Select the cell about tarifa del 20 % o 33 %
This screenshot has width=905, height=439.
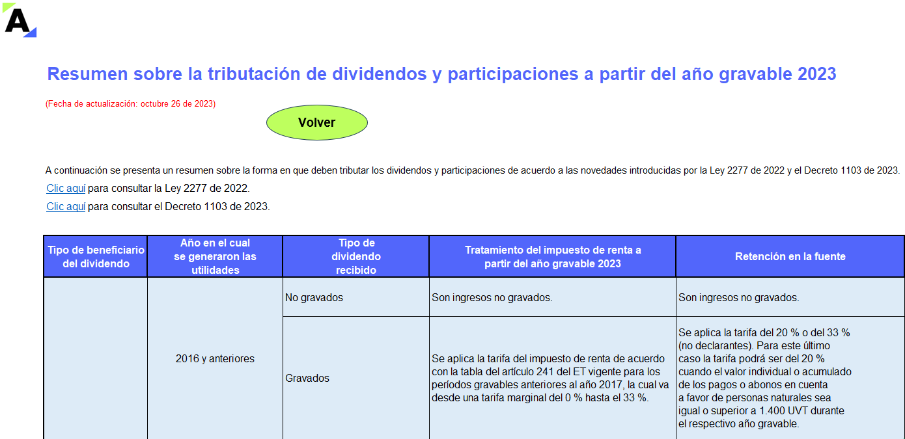[790, 378]
